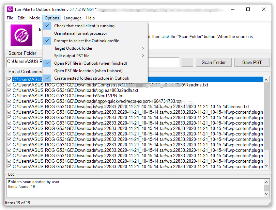The image size is (276, 210).
Task: Open the File menu
Action: 10,18
